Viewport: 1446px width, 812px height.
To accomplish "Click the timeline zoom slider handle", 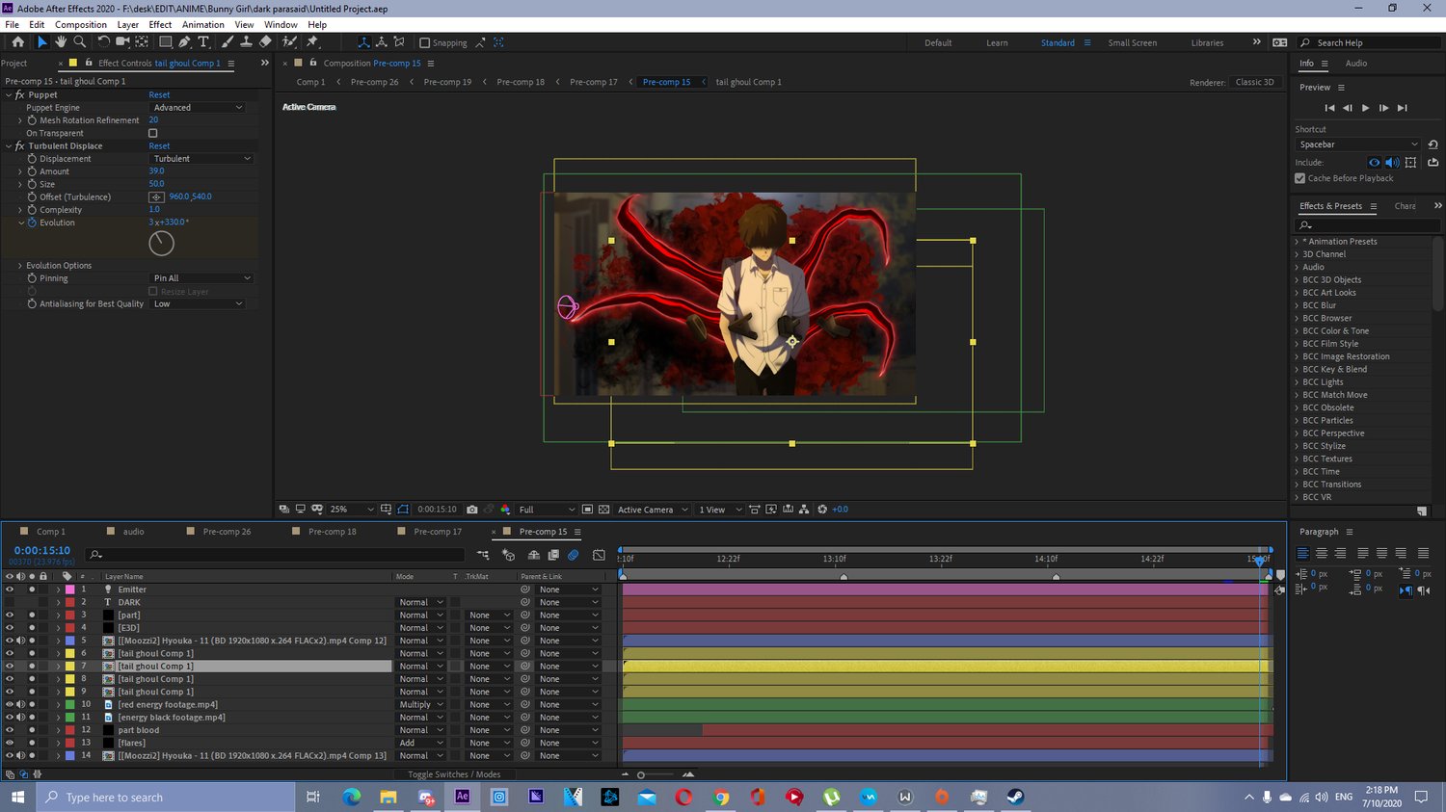I will (641, 774).
